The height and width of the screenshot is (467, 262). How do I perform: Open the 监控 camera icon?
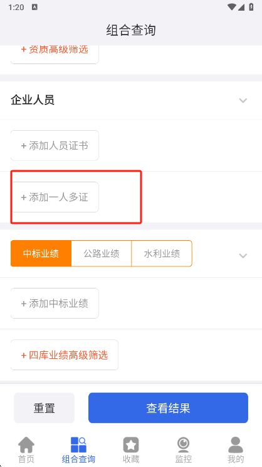tap(183, 445)
